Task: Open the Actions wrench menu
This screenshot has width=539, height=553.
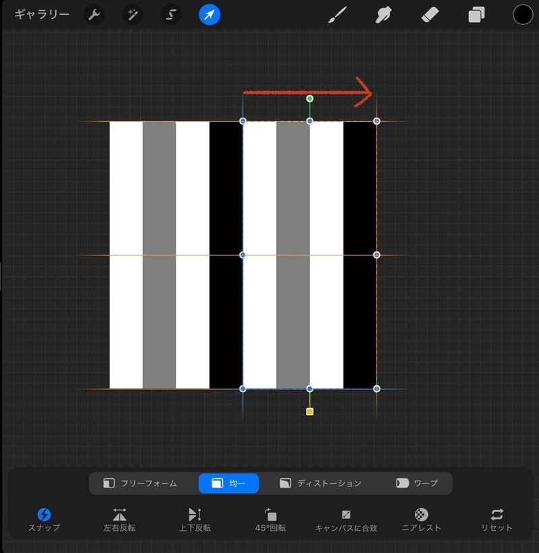Action: pos(94,15)
